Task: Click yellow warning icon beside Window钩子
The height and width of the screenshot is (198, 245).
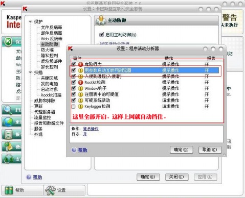Action: pos(80,88)
